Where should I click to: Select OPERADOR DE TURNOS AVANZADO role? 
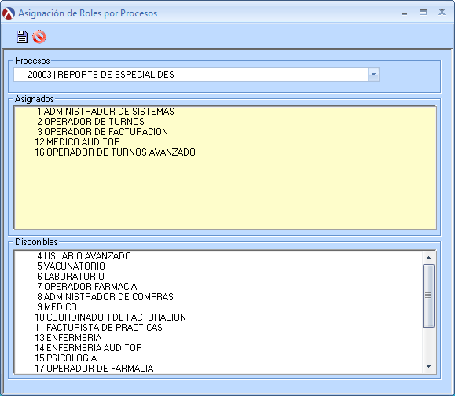coord(115,152)
